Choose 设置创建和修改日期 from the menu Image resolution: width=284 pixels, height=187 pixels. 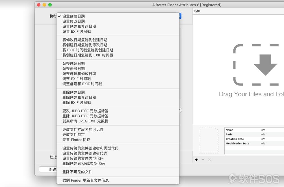(x=118, y=26)
